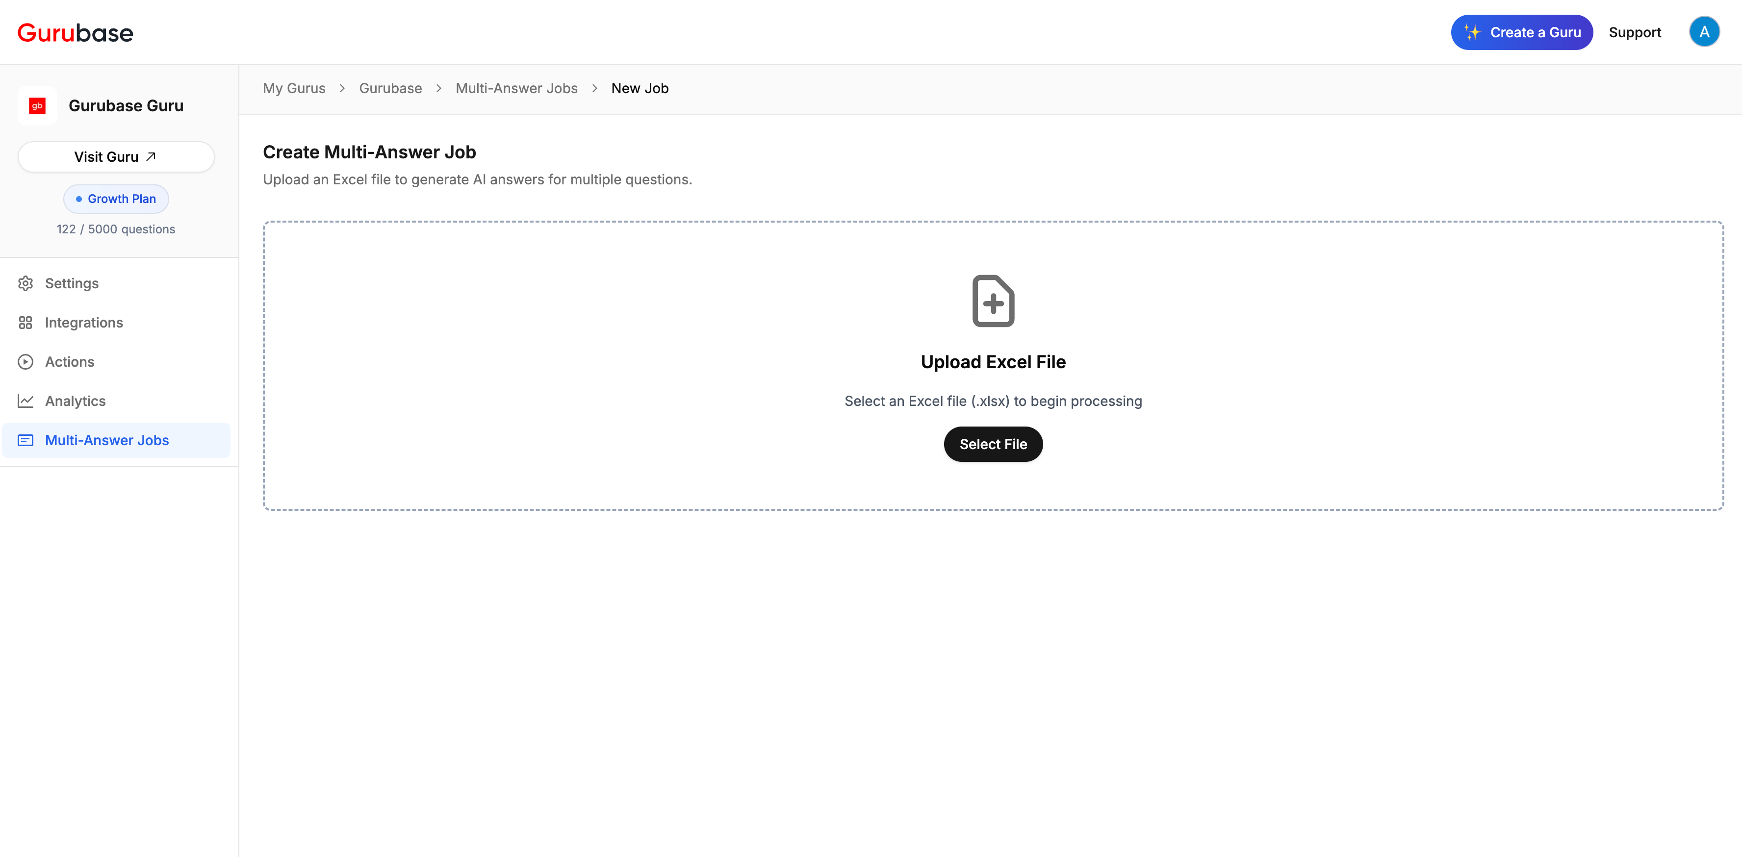1742x857 pixels.
Task: Click the Visit Guru button
Action: pyautogui.click(x=116, y=157)
